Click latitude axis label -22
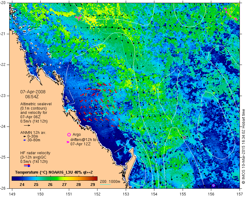The height and width of the screenshot is (197, 246). point(2,65)
